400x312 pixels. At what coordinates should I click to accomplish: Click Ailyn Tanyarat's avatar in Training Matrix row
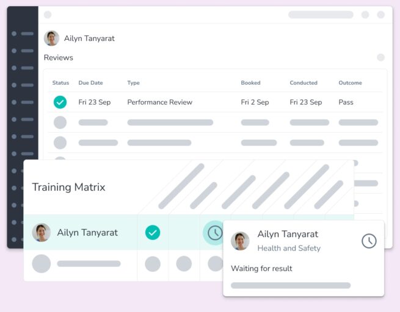42,233
